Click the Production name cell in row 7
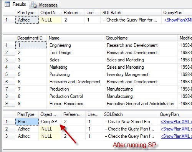The height and width of the screenshot is (152, 192). click(x=75, y=89)
